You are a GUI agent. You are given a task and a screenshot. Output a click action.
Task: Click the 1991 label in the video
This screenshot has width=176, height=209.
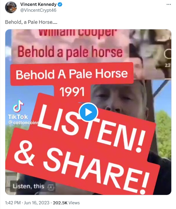(x=72, y=92)
